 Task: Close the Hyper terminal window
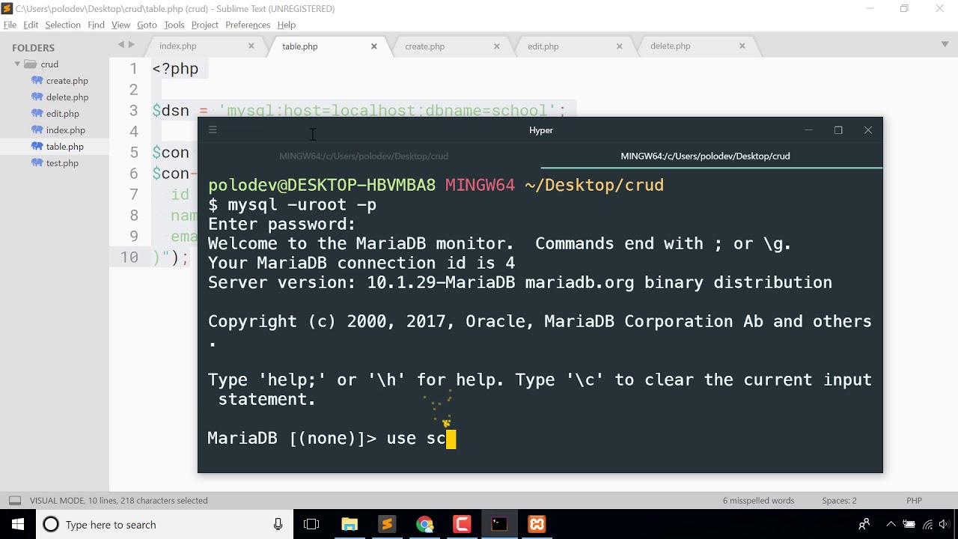pyautogui.click(x=868, y=130)
